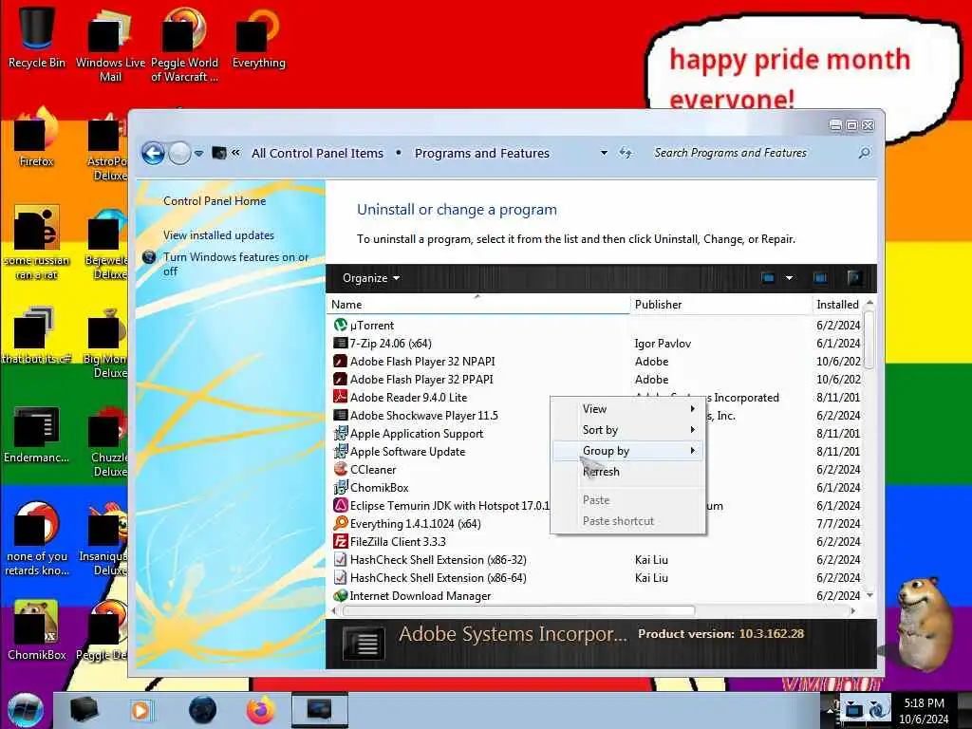Click the Forward navigation arrow button
Viewport: 972px width, 729px height.
pyautogui.click(x=179, y=153)
